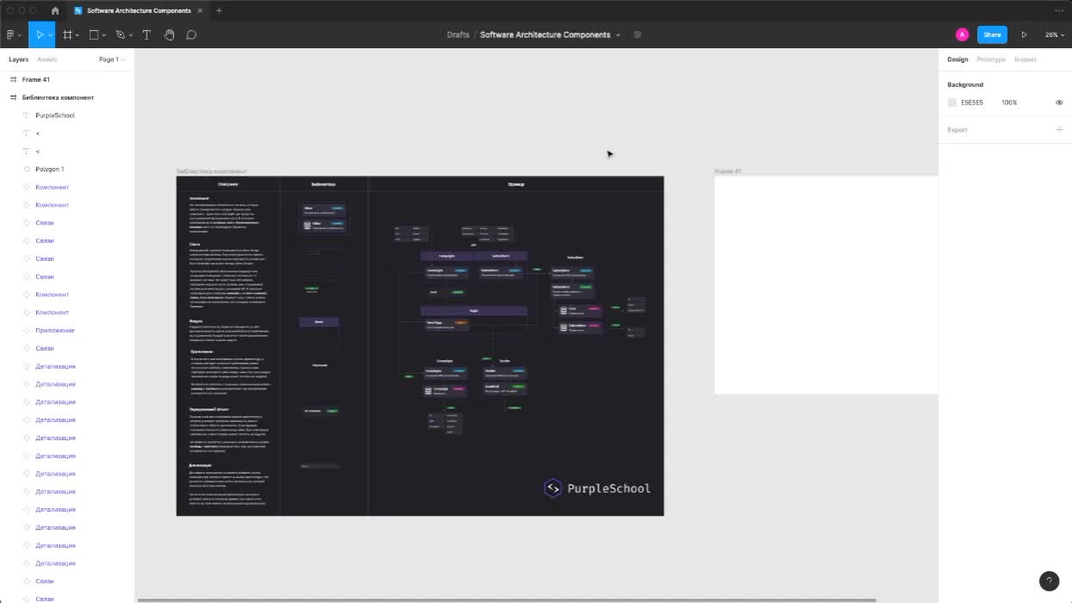The width and height of the screenshot is (1072, 603).
Task: Open the Figma main menu icon
Action: [x=11, y=34]
